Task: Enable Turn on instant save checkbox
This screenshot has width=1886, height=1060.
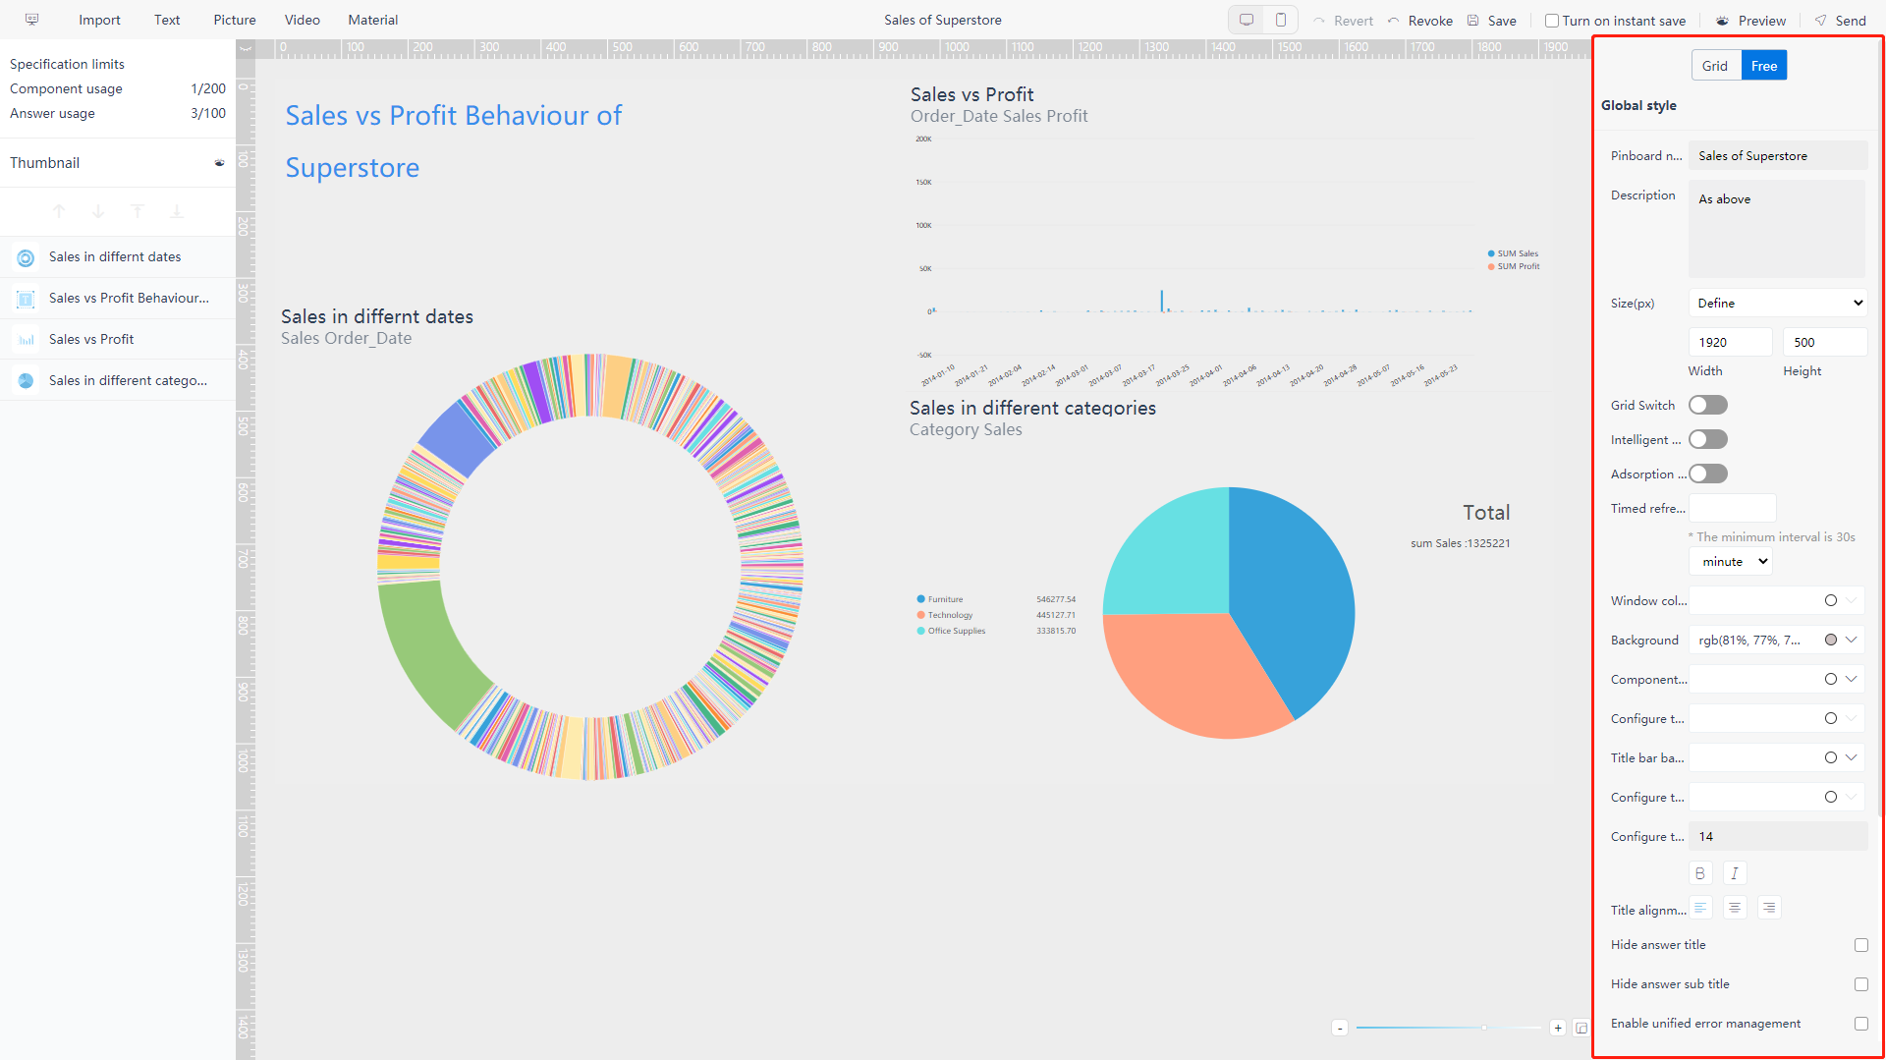Action: click(1552, 21)
